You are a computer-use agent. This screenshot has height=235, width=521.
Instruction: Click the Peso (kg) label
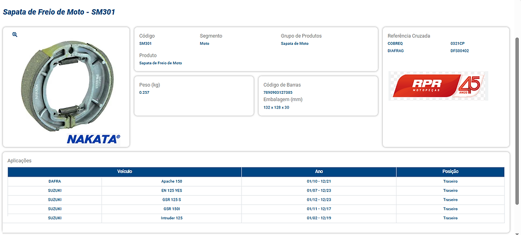[x=150, y=85]
